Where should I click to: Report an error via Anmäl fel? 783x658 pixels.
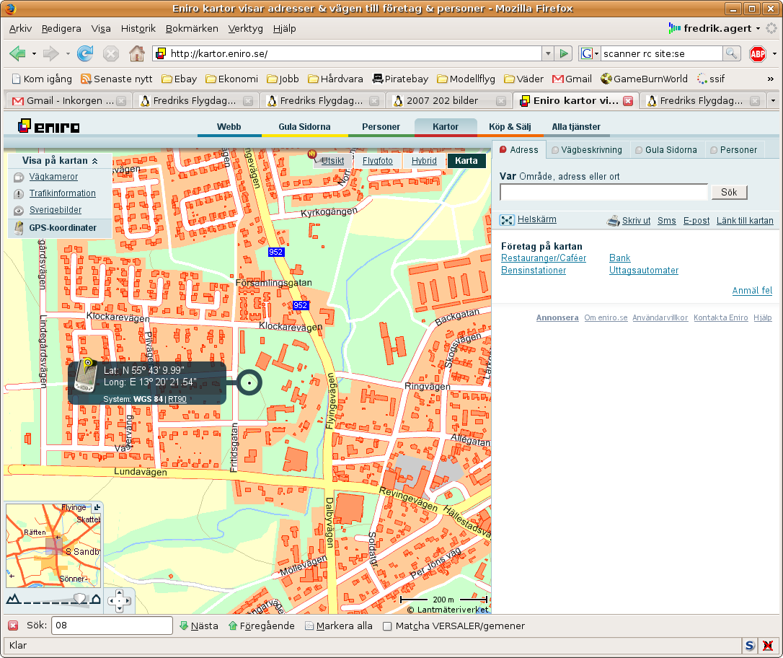pyautogui.click(x=752, y=291)
